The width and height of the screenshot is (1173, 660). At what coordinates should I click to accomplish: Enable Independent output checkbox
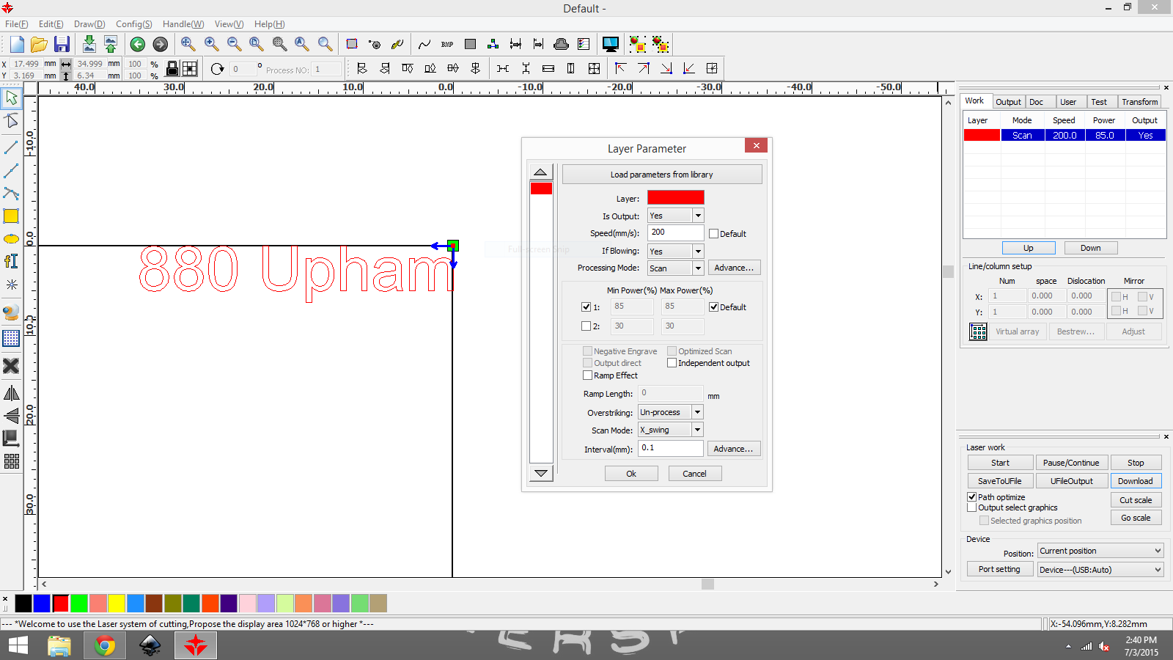[672, 363]
